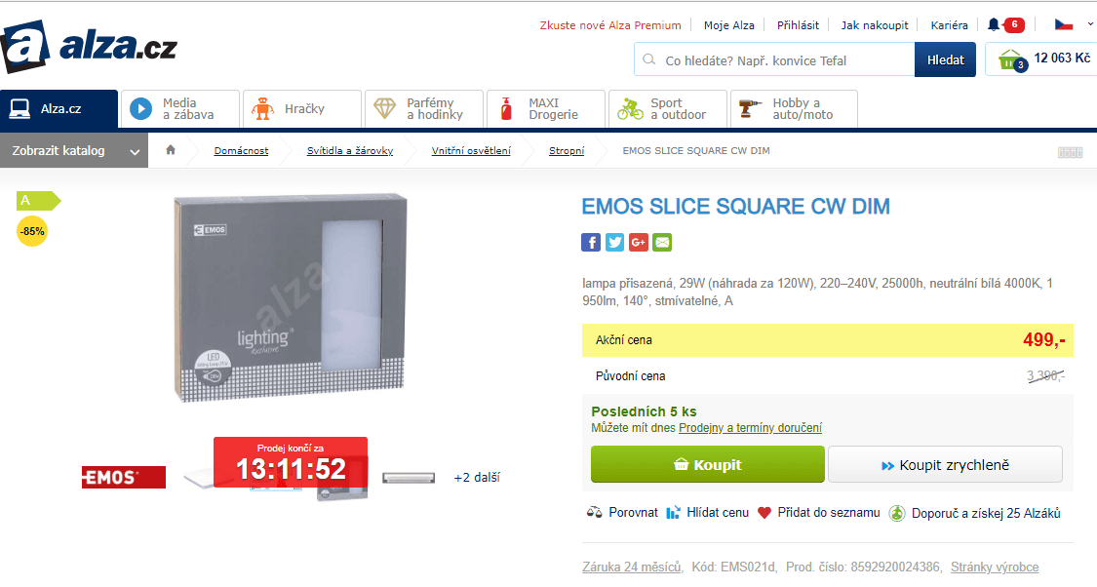
Task: Open the notifications bell icon
Action: click(994, 24)
